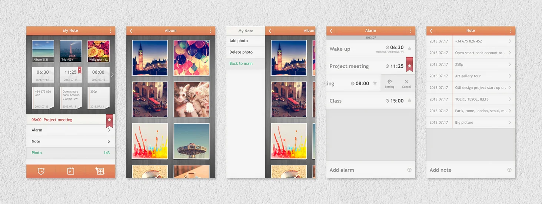The image size is (542, 204).
Task: Open chevron for GUI design project note
Action: click(510, 87)
